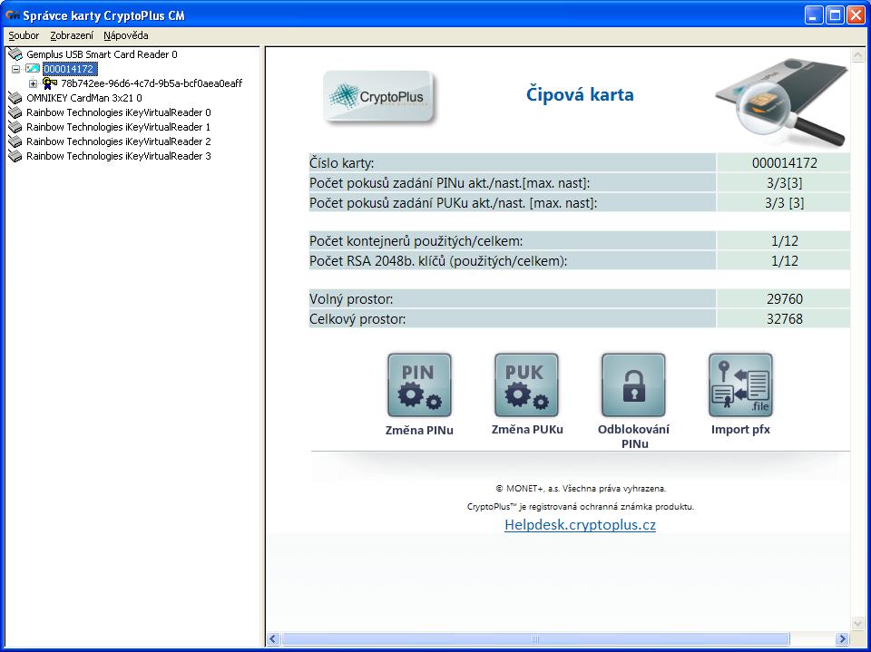Click the vertical scrollbar down arrow
This screenshot has width=871, height=652.
tap(857, 624)
